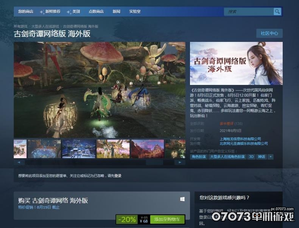
Task: Click release date 2021年8月5日
Action: click(x=230, y=131)
